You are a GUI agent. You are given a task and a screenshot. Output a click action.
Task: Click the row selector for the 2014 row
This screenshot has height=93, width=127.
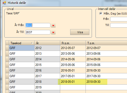(7, 59)
